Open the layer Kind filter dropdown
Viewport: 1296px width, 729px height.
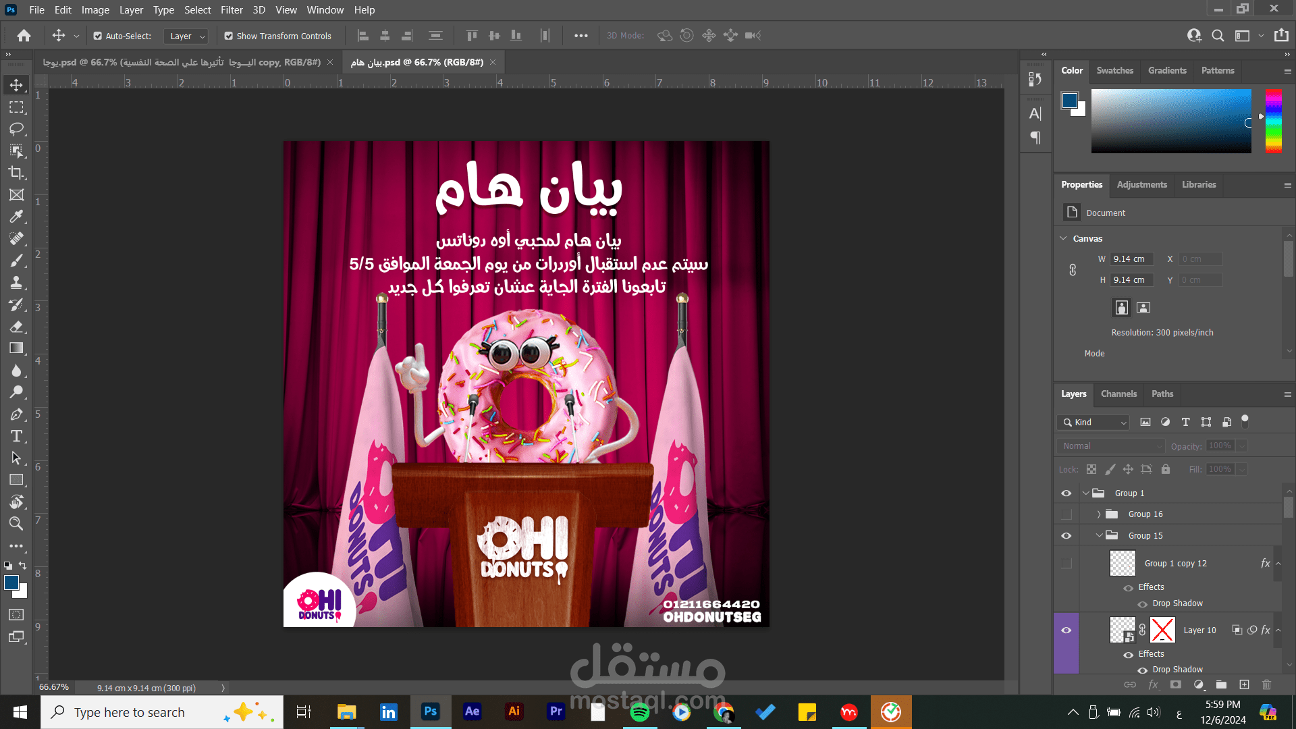pos(1095,423)
